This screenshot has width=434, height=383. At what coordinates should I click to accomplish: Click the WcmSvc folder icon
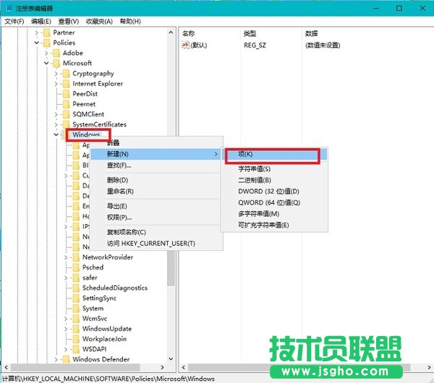76,319
